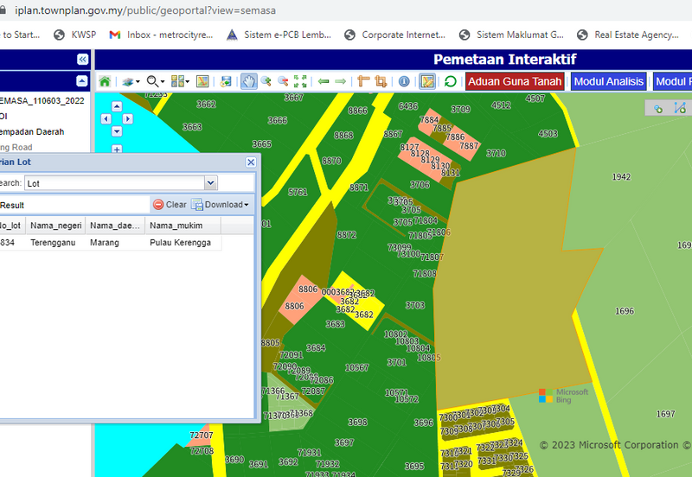Pan map down with arrow button
This screenshot has height=477, width=692.
tap(117, 131)
